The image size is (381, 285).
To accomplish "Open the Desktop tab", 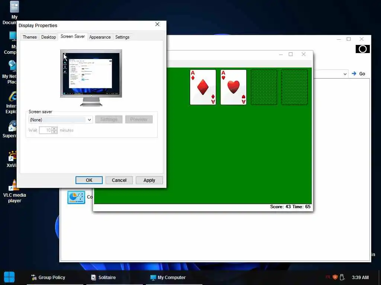I will (x=49, y=37).
